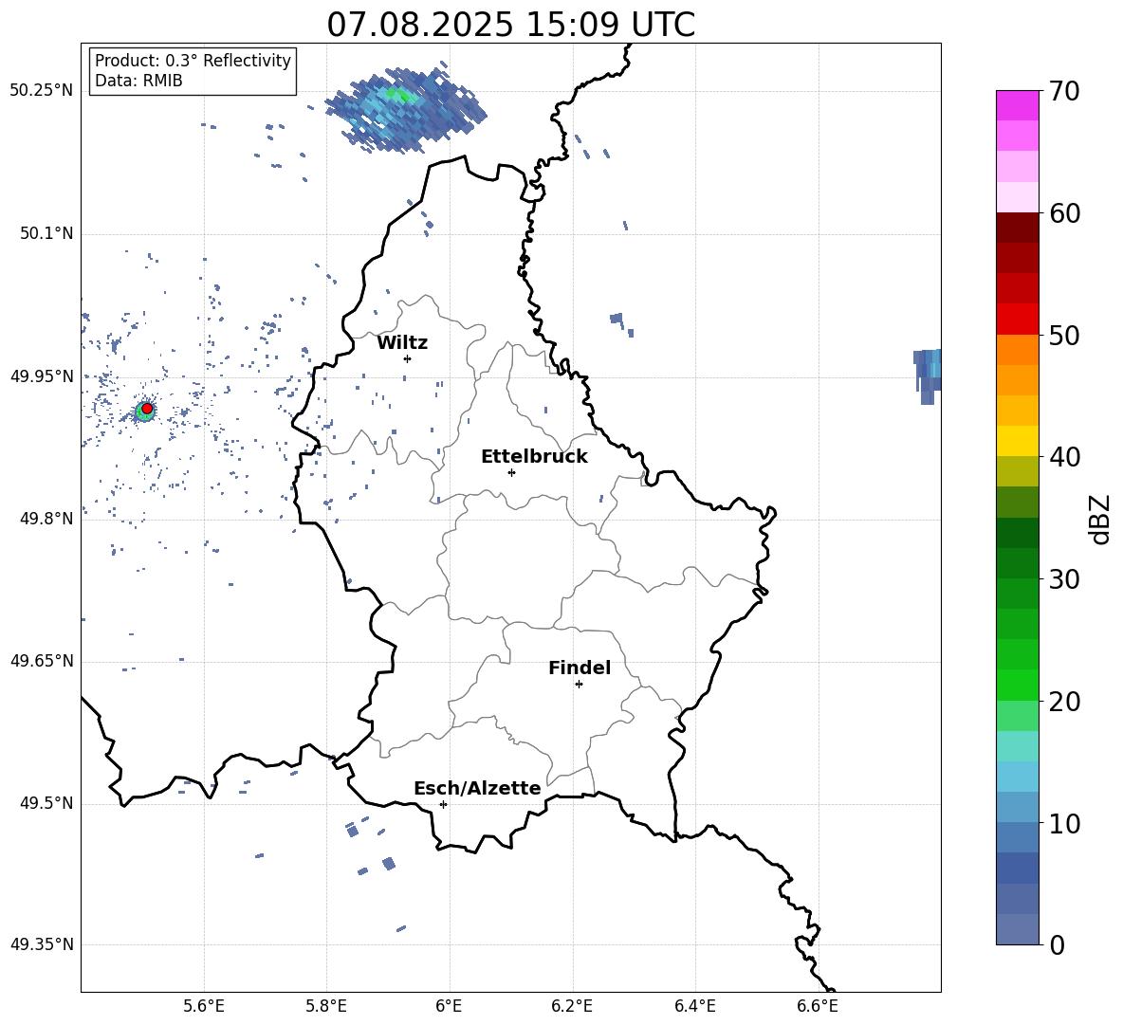This screenshot has width=1123, height=1025.
Task: Click the 49.5°N latitude label
Action: [x=46, y=803]
